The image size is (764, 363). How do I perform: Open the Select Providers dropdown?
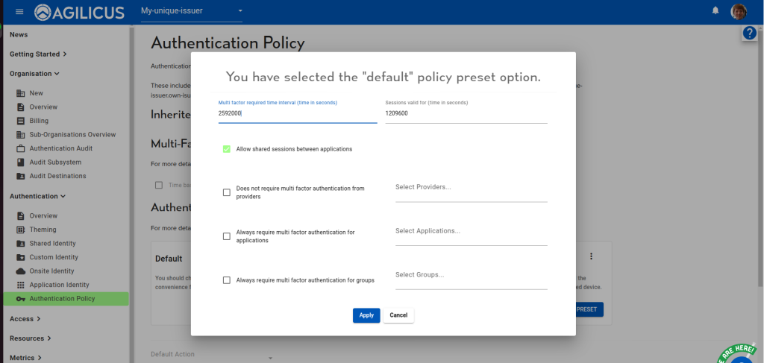(x=471, y=188)
